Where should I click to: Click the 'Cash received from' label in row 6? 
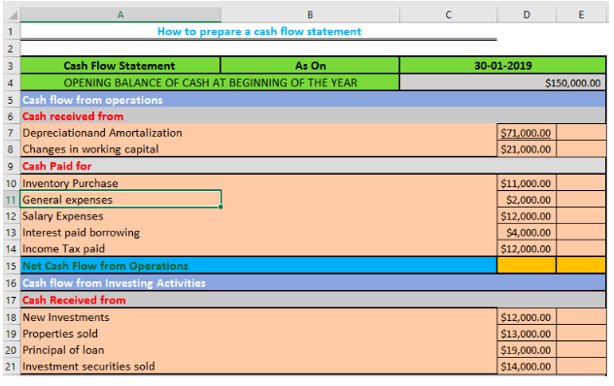(73, 116)
